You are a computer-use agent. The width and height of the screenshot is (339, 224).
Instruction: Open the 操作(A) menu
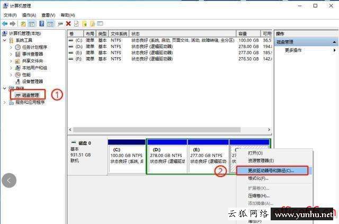tap(29, 15)
